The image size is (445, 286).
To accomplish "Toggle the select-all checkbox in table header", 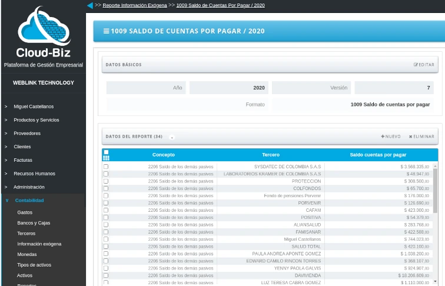I will click(x=106, y=152).
